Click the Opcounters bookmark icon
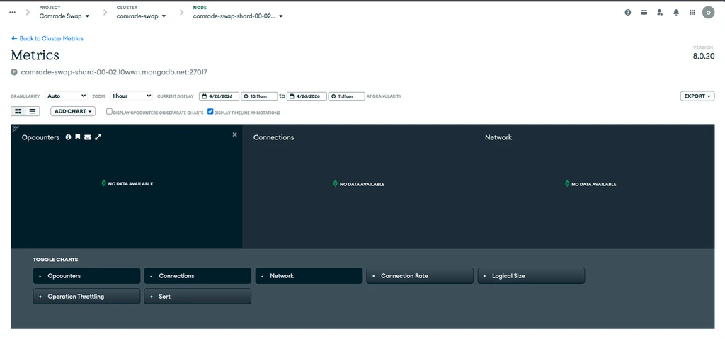 coord(78,137)
